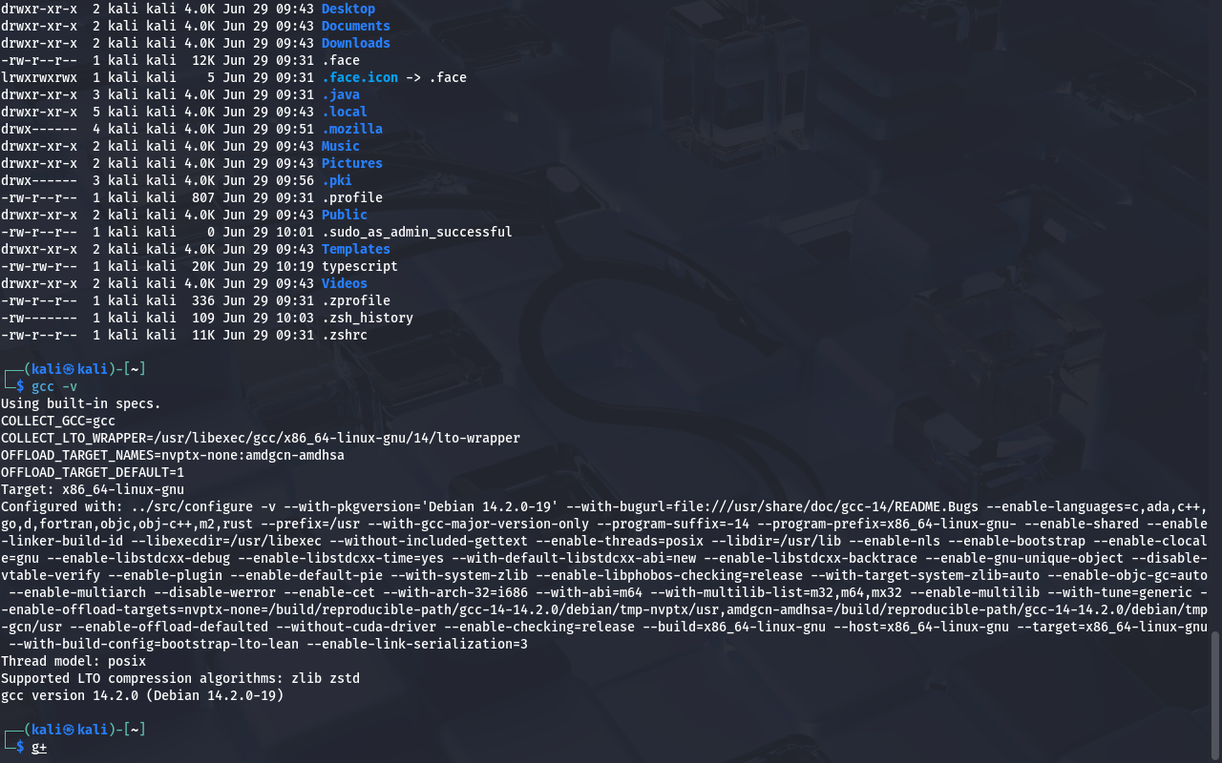Viewport: 1222px width, 763px height.
Task: Click the '--with-pkgversion' configure option
Action: [421, 506]
